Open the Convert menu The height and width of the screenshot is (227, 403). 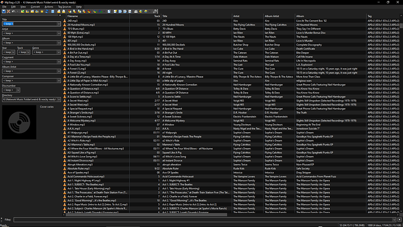(x=35, y=6)
